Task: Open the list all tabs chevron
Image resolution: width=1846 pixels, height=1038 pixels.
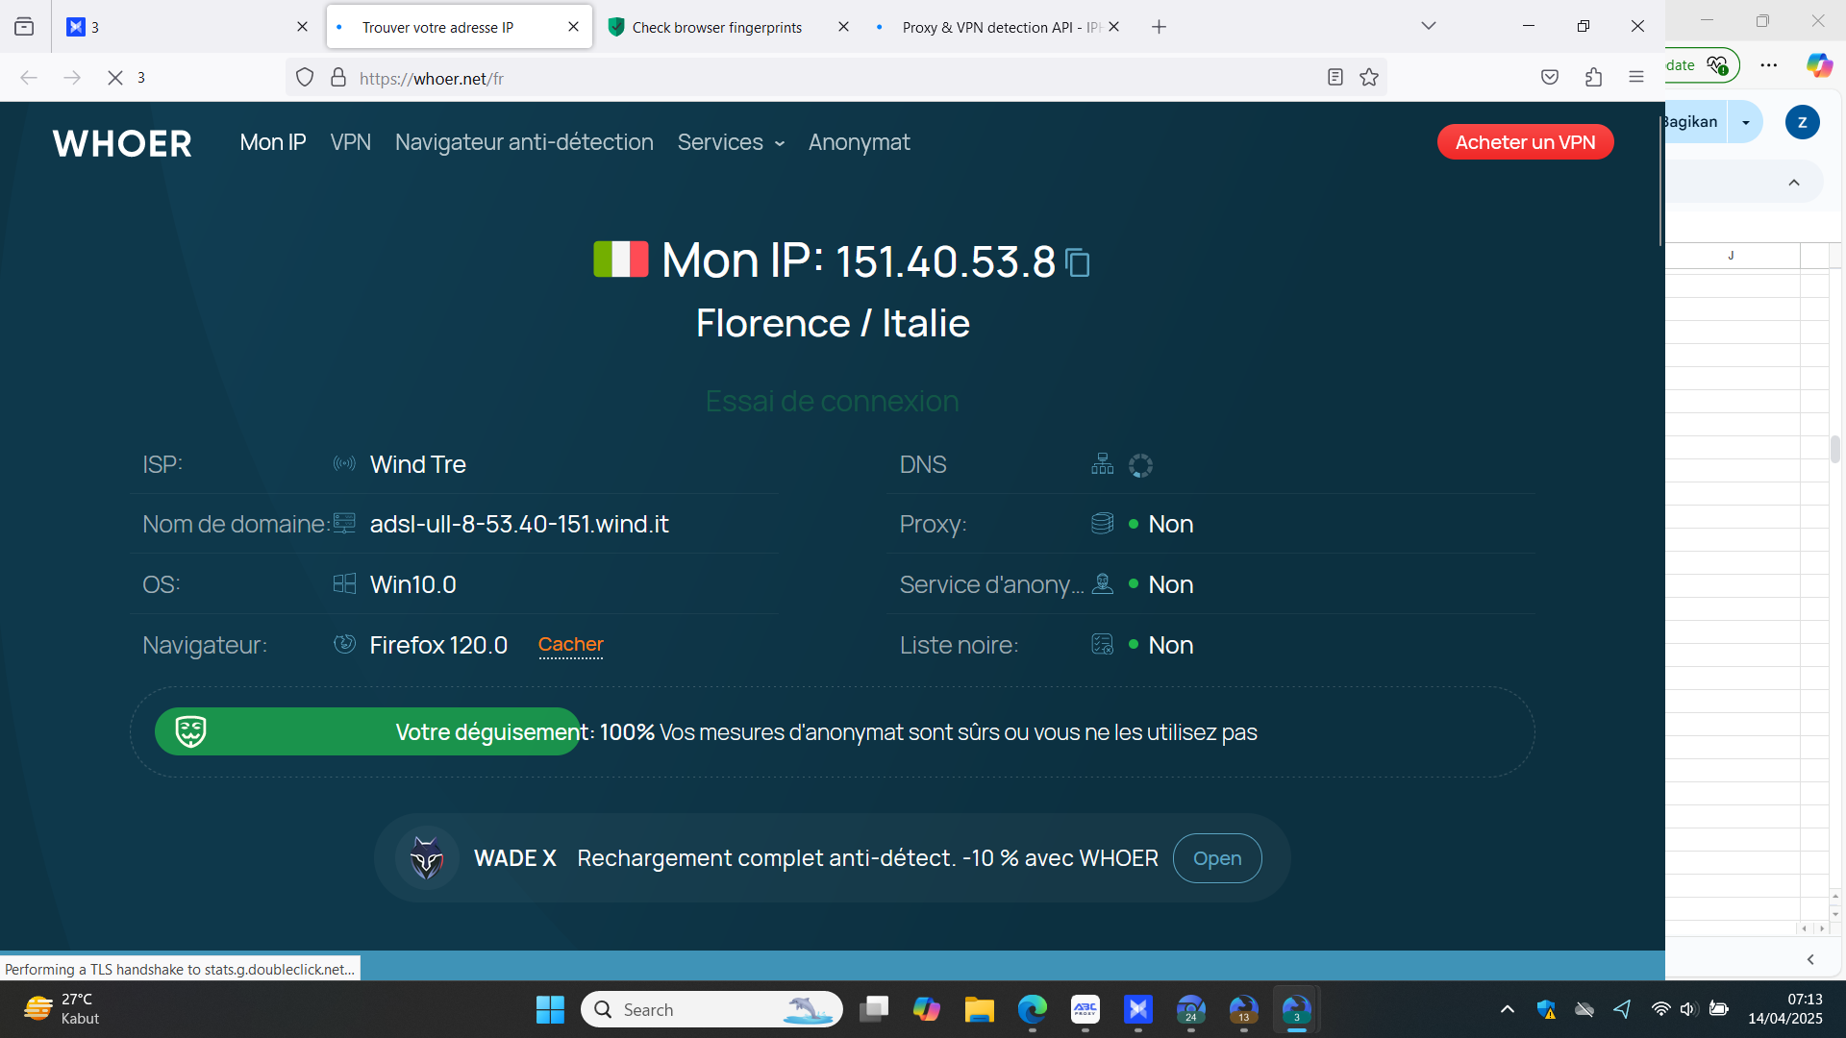Action: [1429, 27]
